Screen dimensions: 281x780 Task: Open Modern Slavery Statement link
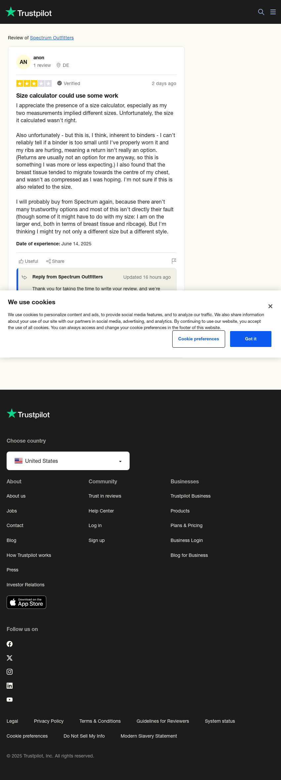tap(149, 736)
